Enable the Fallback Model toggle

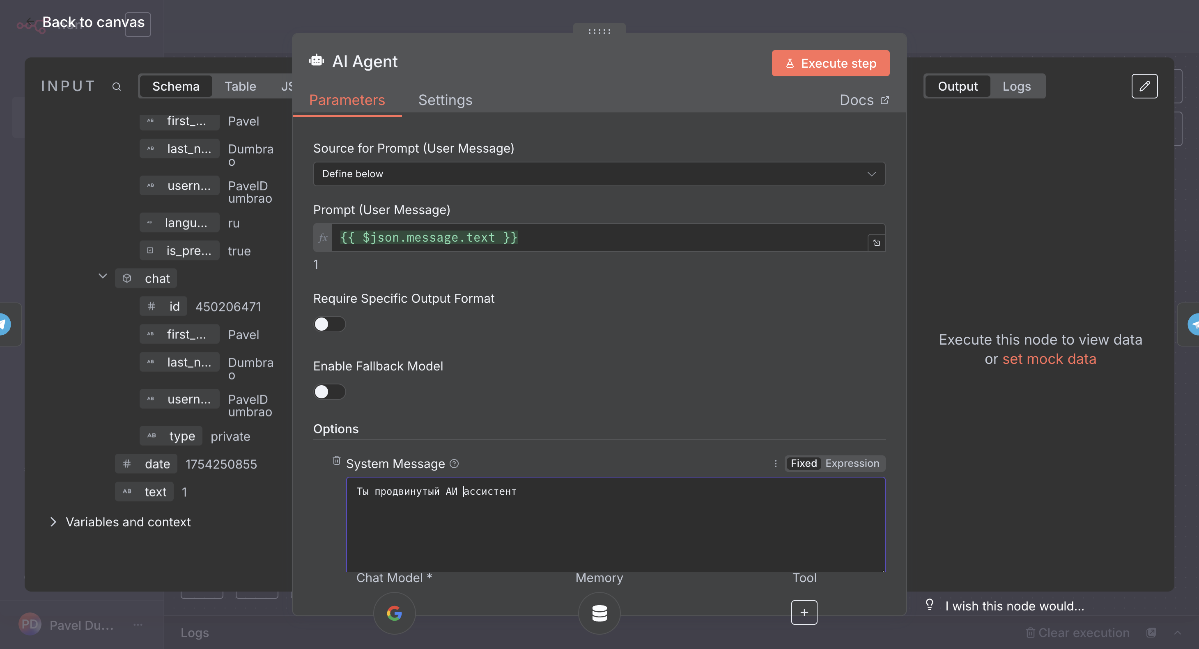329,391
